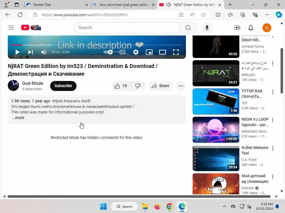This screenshot has height=213, width=285.
Task: Open YouTube hamburger guide menu
Action: (11, 27)
